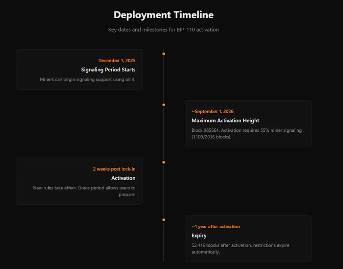Screen dimensions: 343x269
Task: Select the '~1 year after activation' label
Action: 216,227
